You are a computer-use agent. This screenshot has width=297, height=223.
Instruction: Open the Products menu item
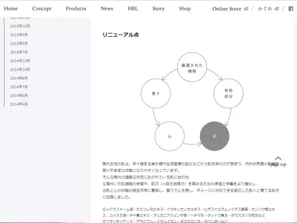76,8
